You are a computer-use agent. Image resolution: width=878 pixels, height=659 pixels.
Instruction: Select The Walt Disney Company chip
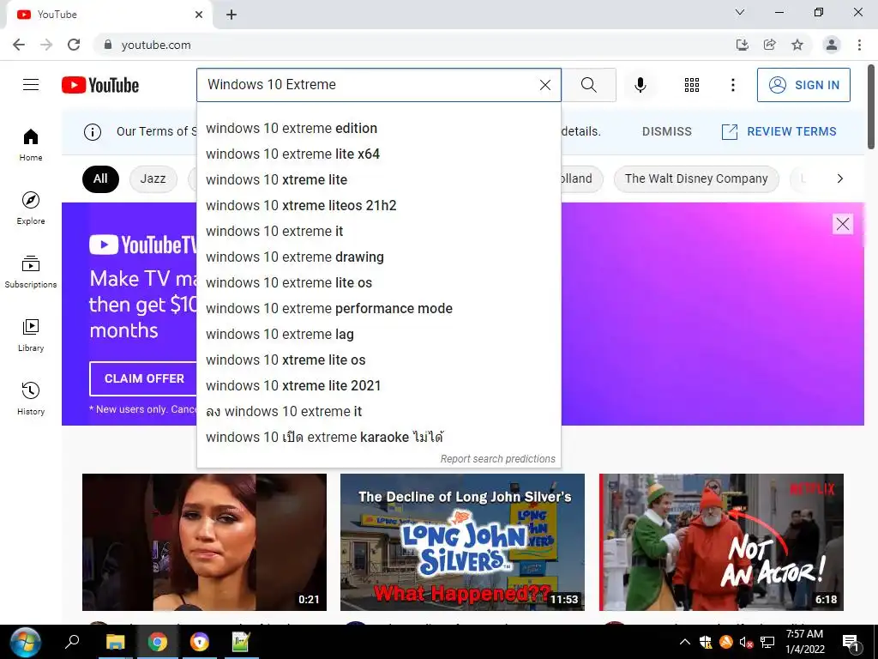pyautogui.click(x=696, y=178)
